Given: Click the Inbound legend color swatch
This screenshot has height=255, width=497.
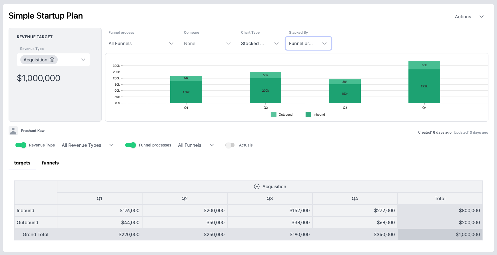Looking at the screenshot, I should (x=308, y=115).
